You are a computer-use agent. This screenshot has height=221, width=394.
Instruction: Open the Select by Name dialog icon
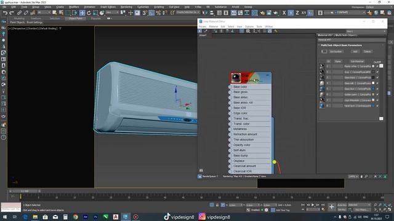(x=61, y=13)
